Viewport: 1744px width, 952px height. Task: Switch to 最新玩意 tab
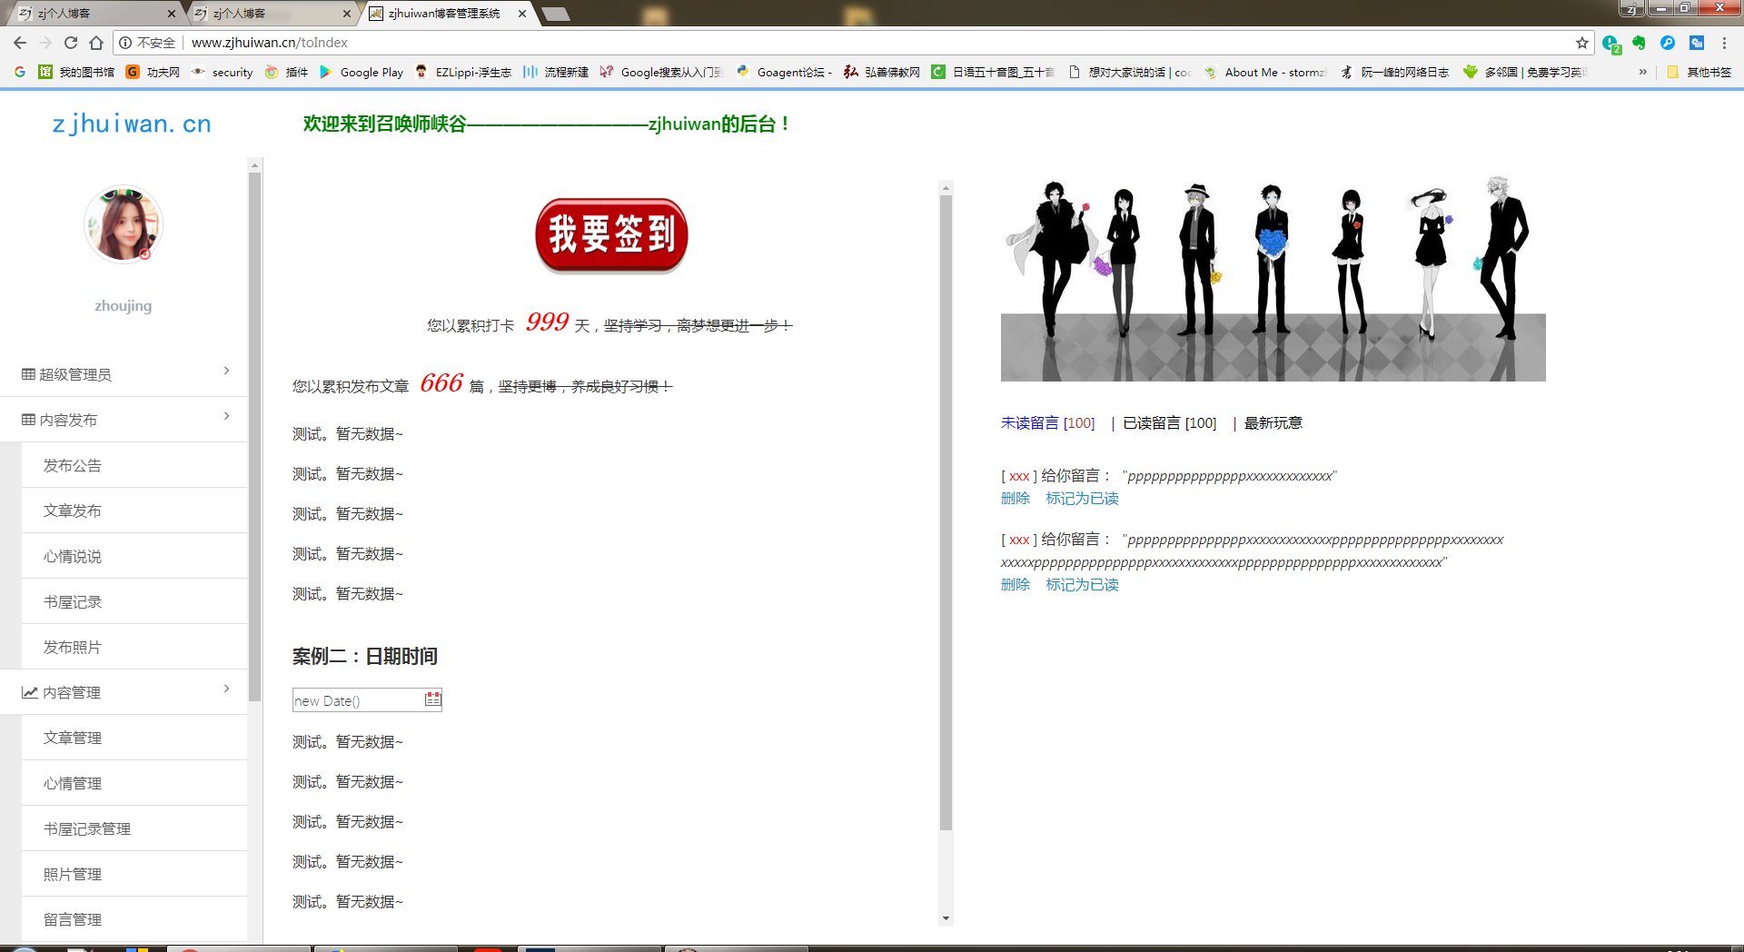1273,422
